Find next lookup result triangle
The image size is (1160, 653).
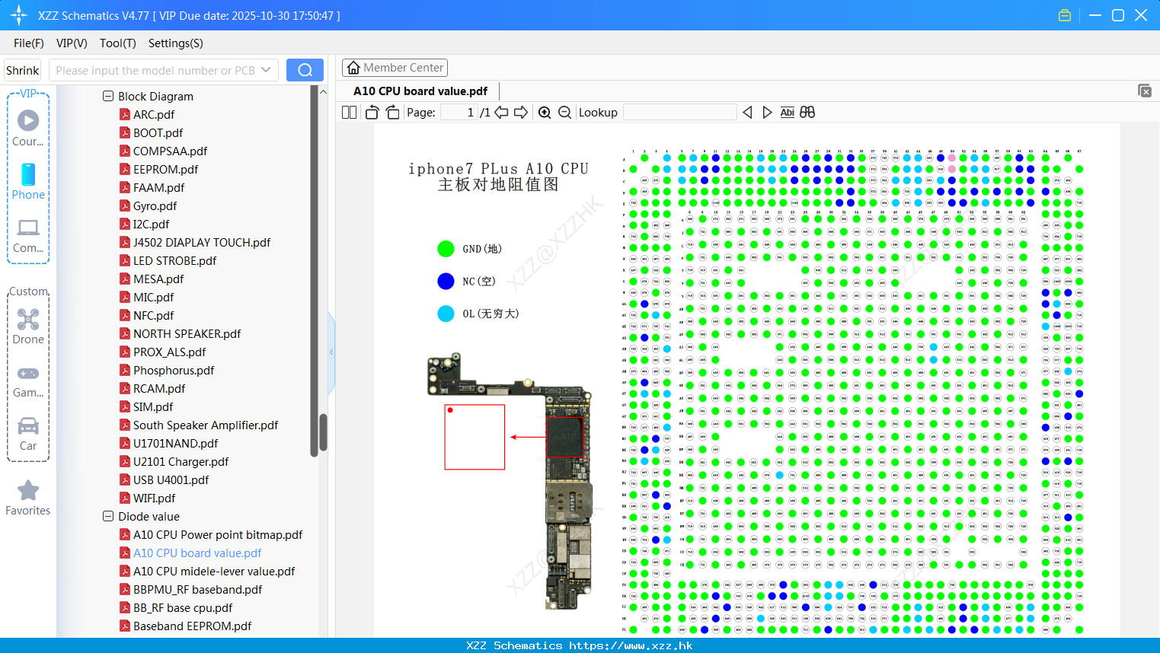coord(767,113)
